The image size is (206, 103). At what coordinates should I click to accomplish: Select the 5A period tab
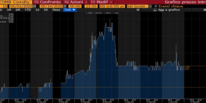(46, 10)
